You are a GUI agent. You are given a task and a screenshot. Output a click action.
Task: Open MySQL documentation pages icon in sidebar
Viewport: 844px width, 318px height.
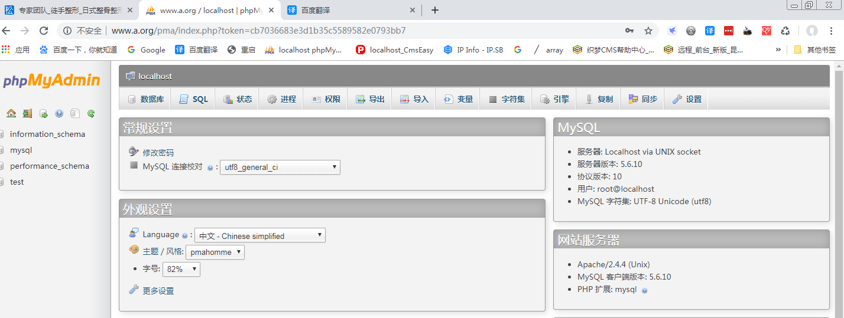pos(75,113)
